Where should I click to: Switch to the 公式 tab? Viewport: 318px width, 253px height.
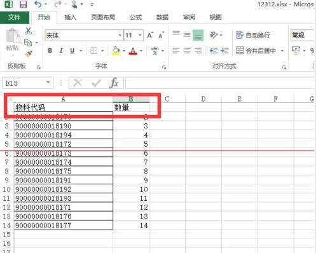tap(135, 17)
